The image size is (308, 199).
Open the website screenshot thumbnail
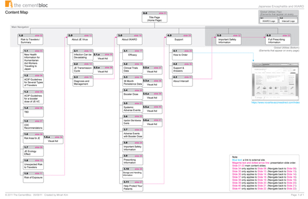tap(275, 82)
